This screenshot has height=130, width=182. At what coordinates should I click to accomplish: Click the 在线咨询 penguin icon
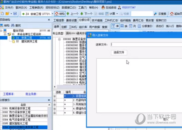[103, 8]
